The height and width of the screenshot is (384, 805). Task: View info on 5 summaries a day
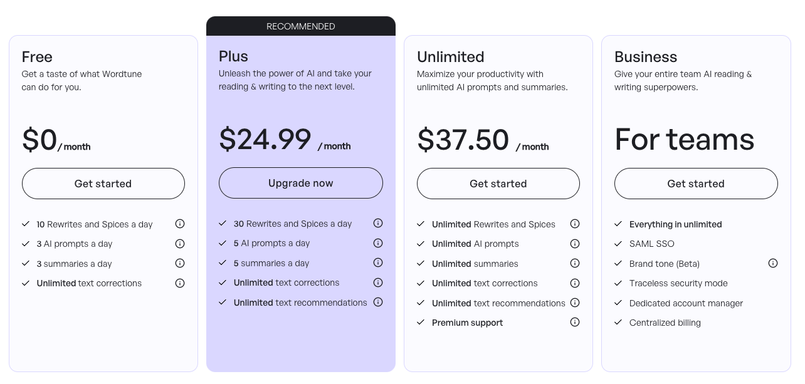(x=378, y=263)
